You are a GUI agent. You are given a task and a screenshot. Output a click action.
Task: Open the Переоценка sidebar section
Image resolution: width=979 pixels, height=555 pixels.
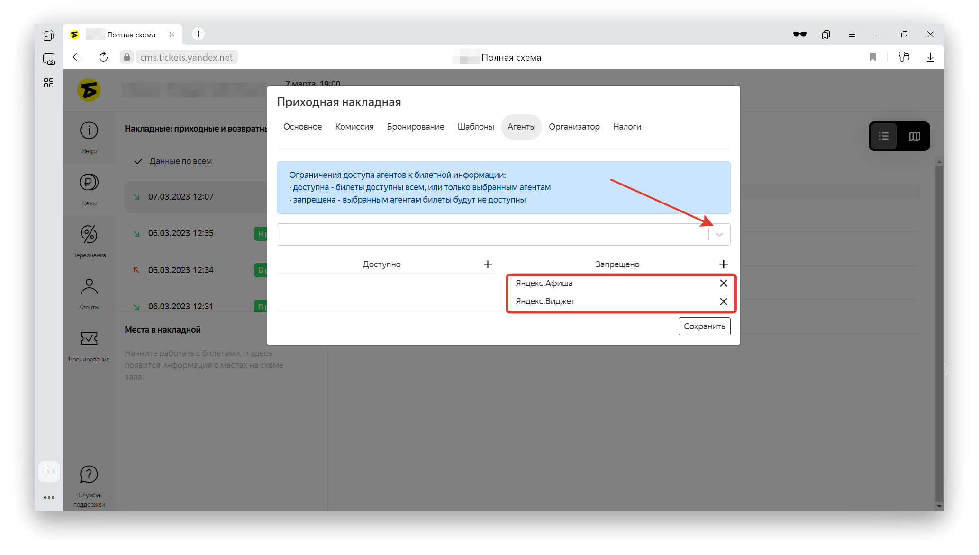[89, 241]
